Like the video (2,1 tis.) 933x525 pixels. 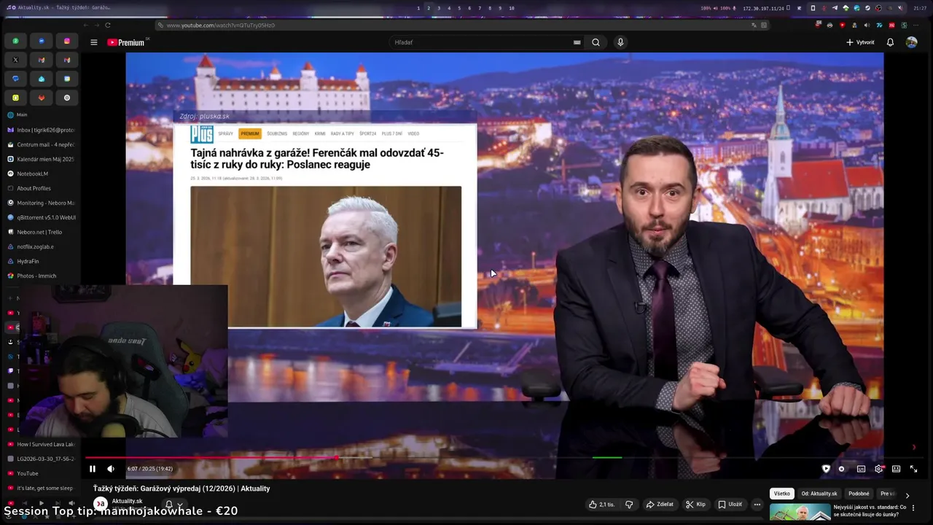click(602, 504)
